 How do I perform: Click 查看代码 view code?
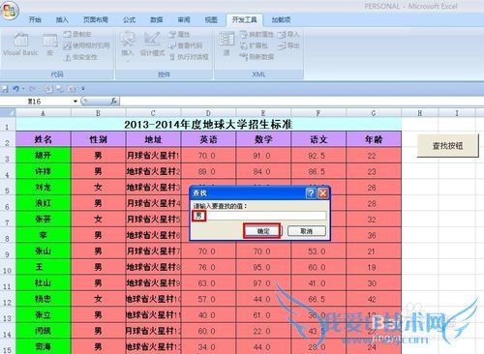point(186,45)
